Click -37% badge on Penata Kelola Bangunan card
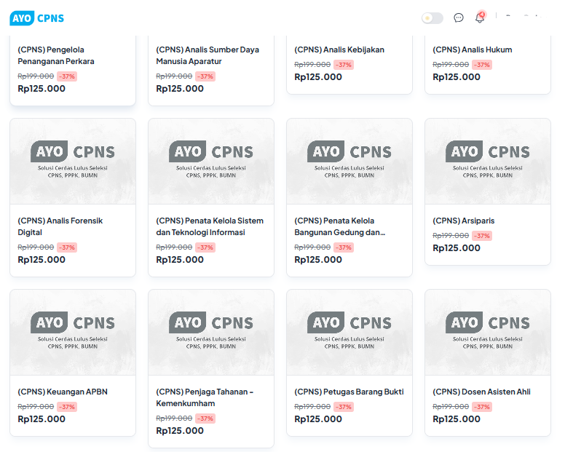Viewport: 565px width, 452px height. point(344,247)
